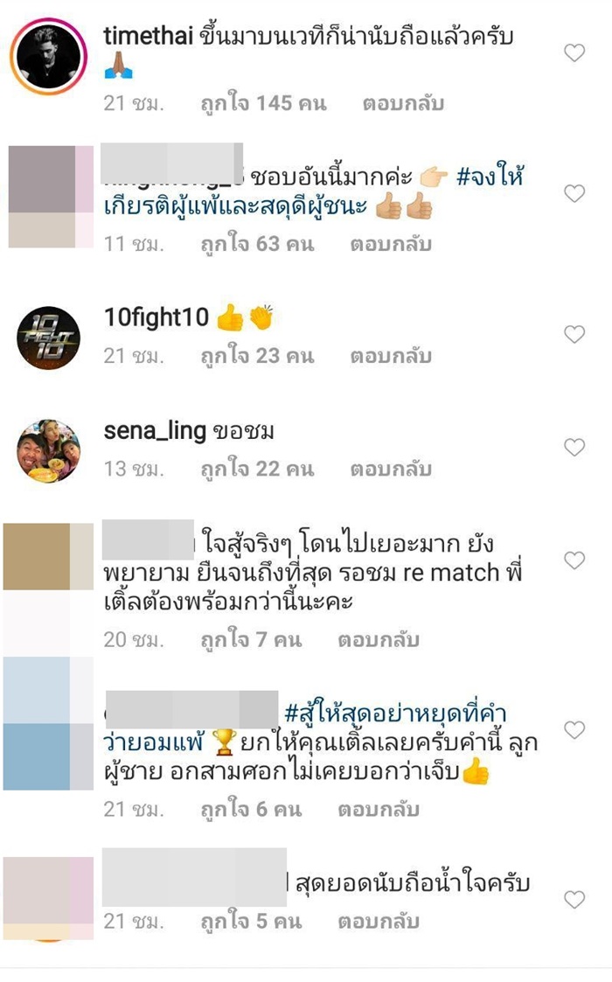612x982 pixels.
Task: Like the re match comment
Action: [x=574, y=560]
